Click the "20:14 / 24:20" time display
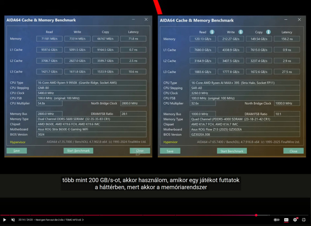Viewport: 311px width, 226px height. click(26, 220)
